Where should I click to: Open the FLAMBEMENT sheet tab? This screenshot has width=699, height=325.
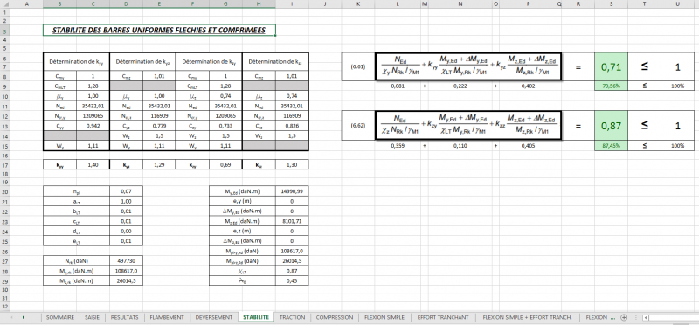click(x=167, y=317)
